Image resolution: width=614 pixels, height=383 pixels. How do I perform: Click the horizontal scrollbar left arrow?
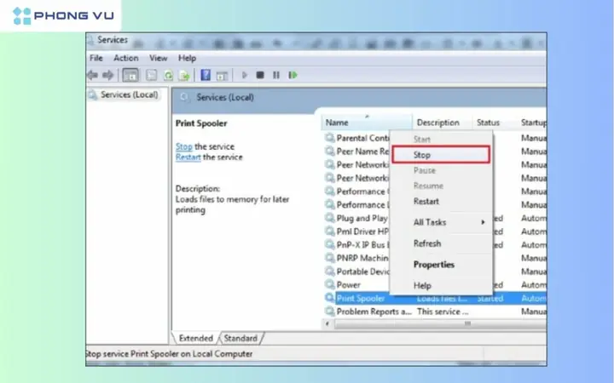coord(327,323)
